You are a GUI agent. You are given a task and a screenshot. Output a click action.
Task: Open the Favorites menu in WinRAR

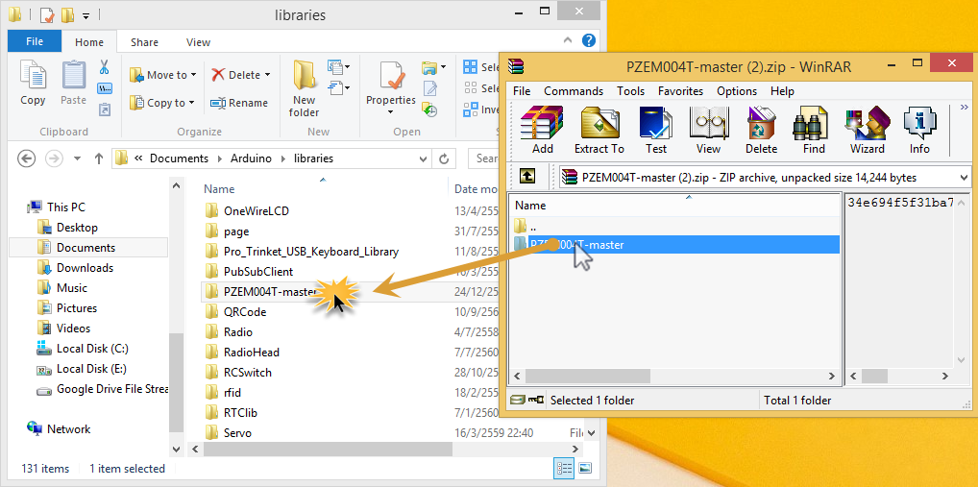(x=680, y=91)
